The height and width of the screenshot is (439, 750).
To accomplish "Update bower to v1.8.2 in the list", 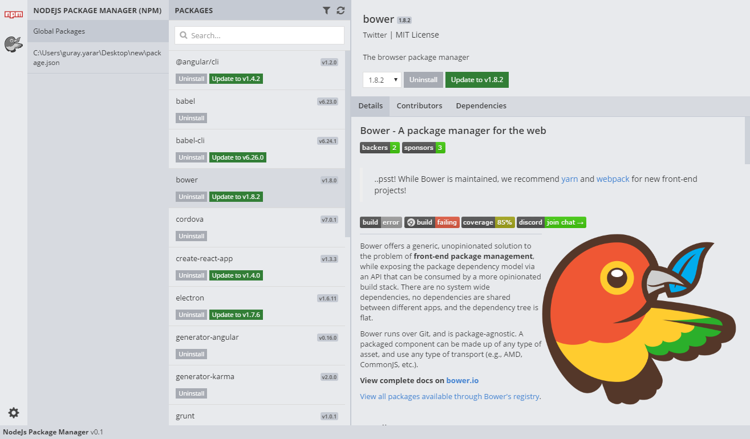I will 236,197.
